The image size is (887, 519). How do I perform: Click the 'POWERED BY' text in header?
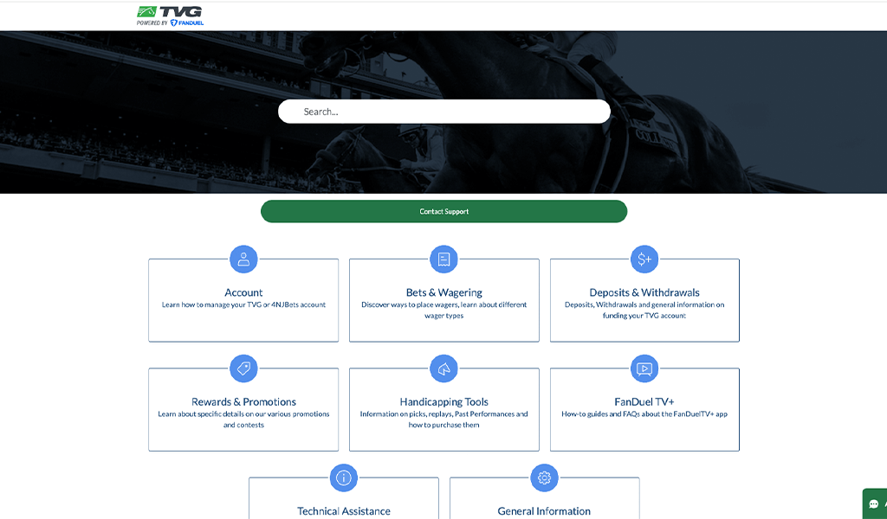click(x=152, y=23)
